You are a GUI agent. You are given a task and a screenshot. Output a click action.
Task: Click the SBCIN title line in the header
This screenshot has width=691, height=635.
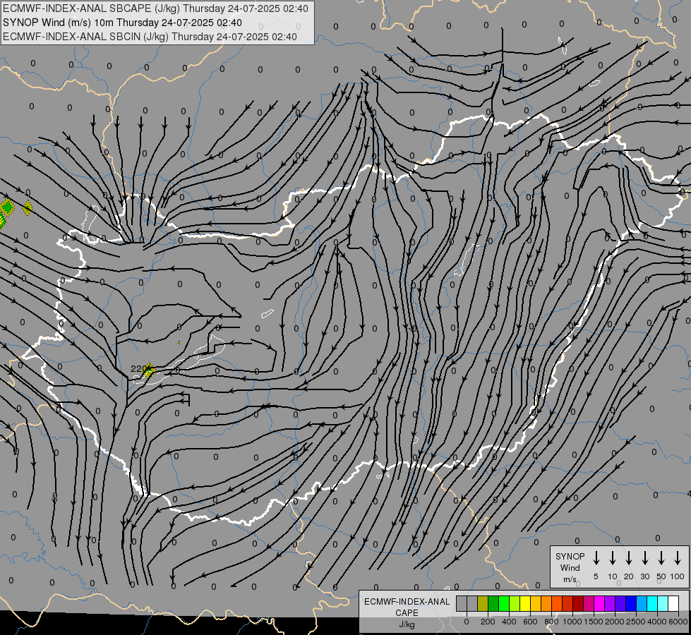tap(150, 37)
